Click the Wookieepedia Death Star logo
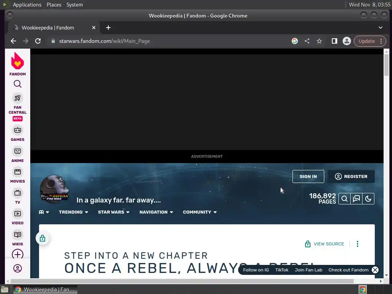The image size is (392, 294). [x=54, y=188]
